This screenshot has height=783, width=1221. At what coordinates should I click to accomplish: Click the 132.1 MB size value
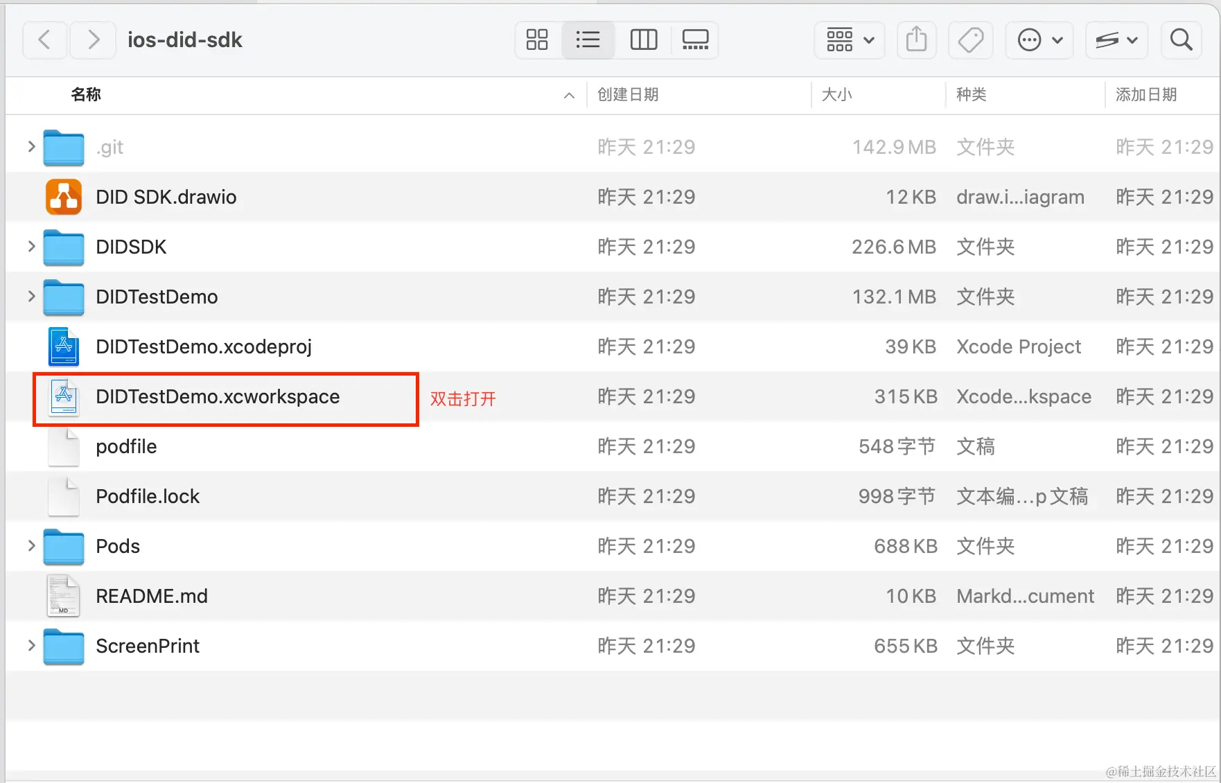click(894, 297)
